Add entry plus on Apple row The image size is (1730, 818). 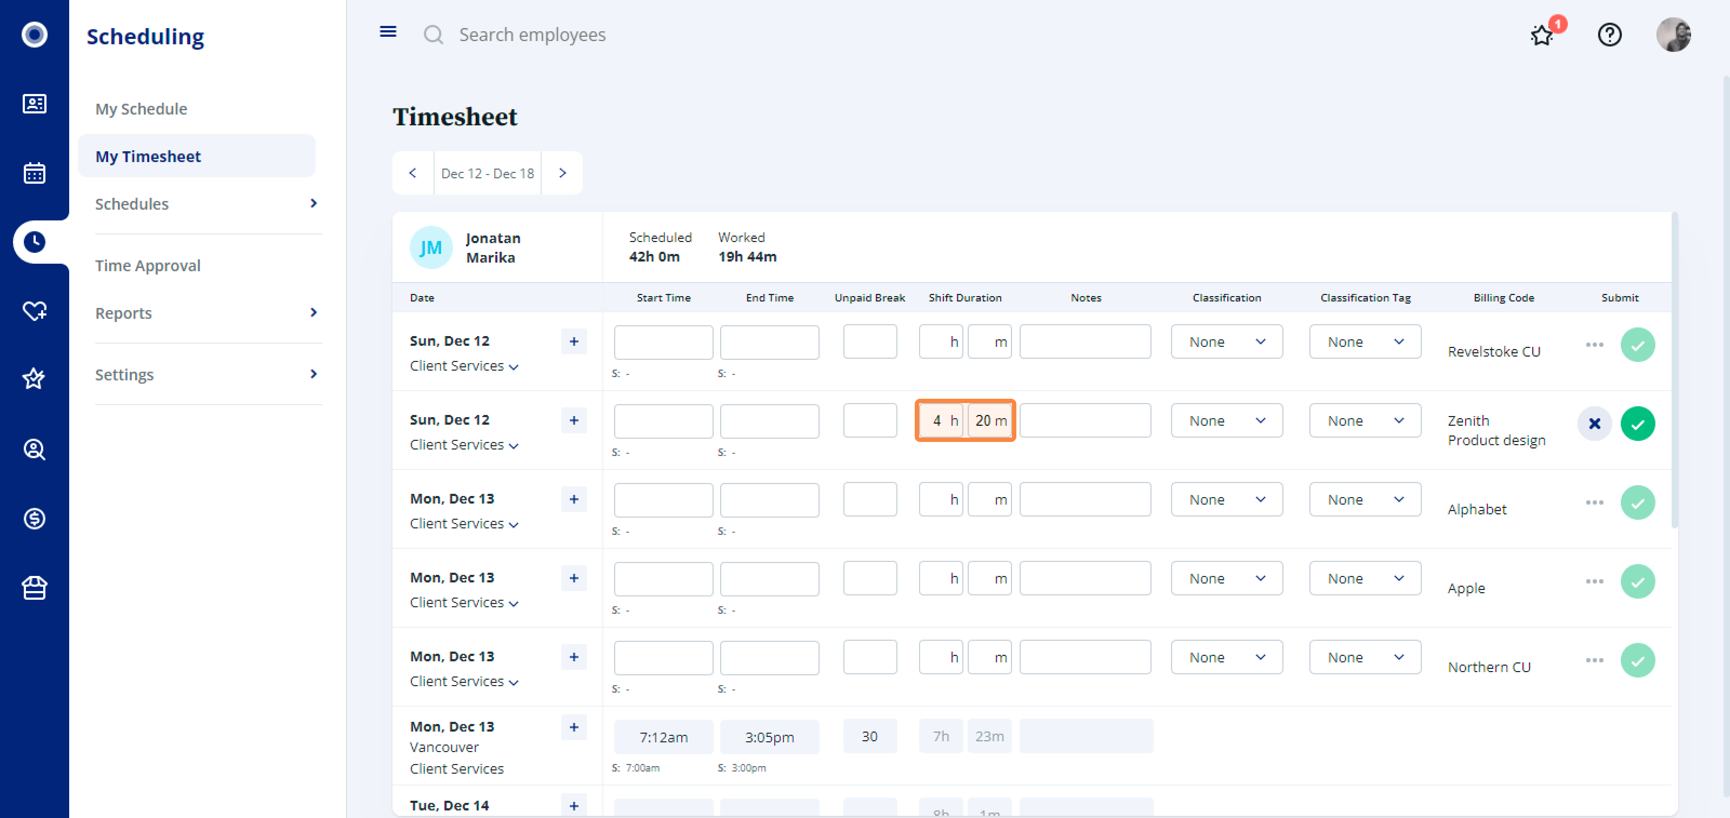point(574,579)
